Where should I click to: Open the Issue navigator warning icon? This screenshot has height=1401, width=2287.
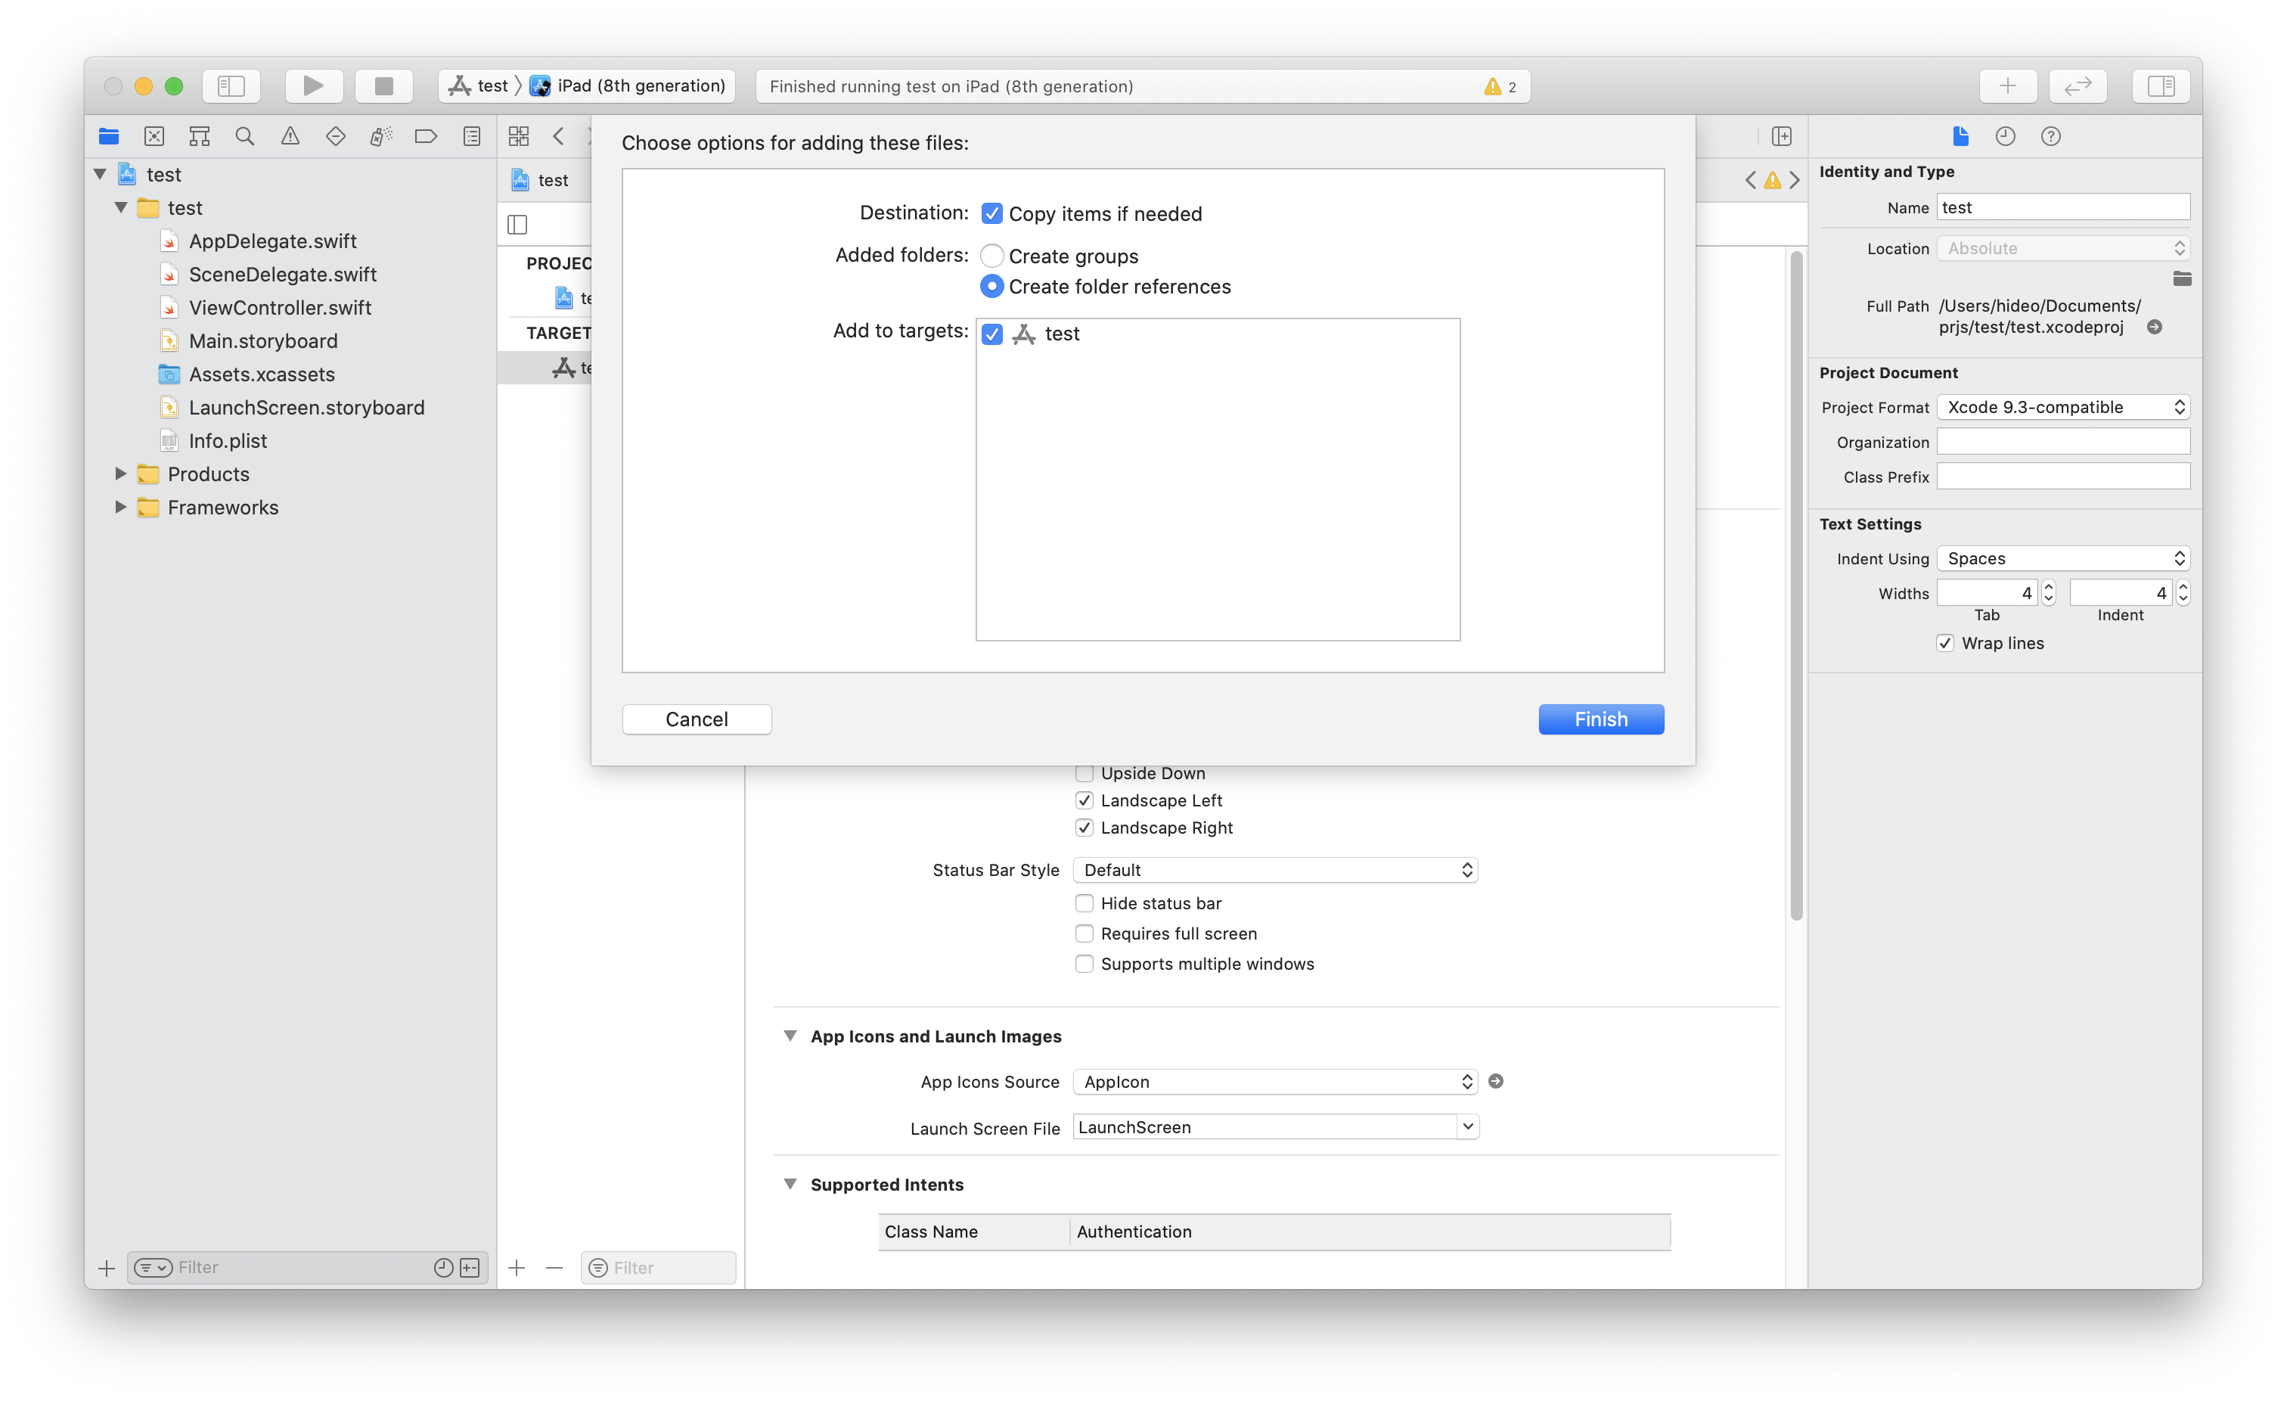[x=290, y=136]
